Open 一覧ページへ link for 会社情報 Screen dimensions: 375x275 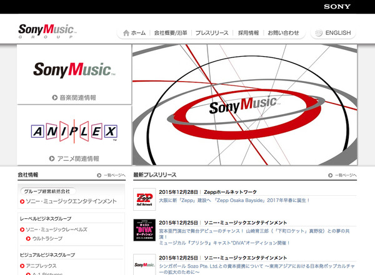click(114, 175)
